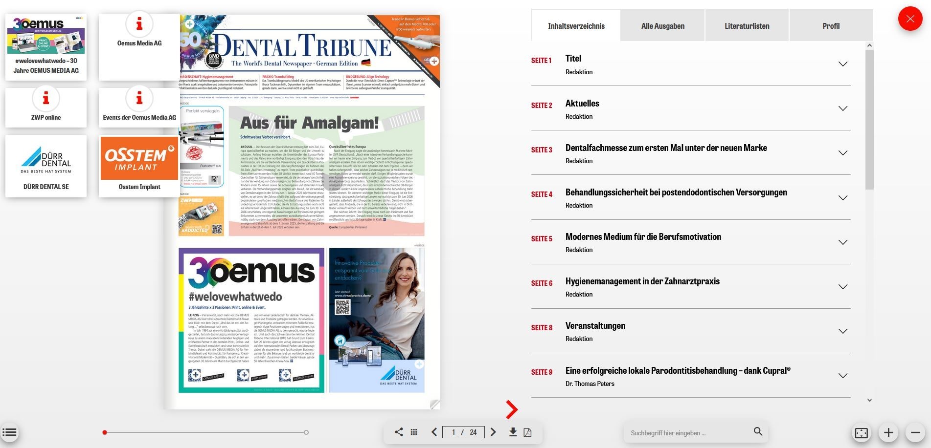Open 'Hygienemanagement in der Zahnarztpraxis' article

[x=642, y=281]
